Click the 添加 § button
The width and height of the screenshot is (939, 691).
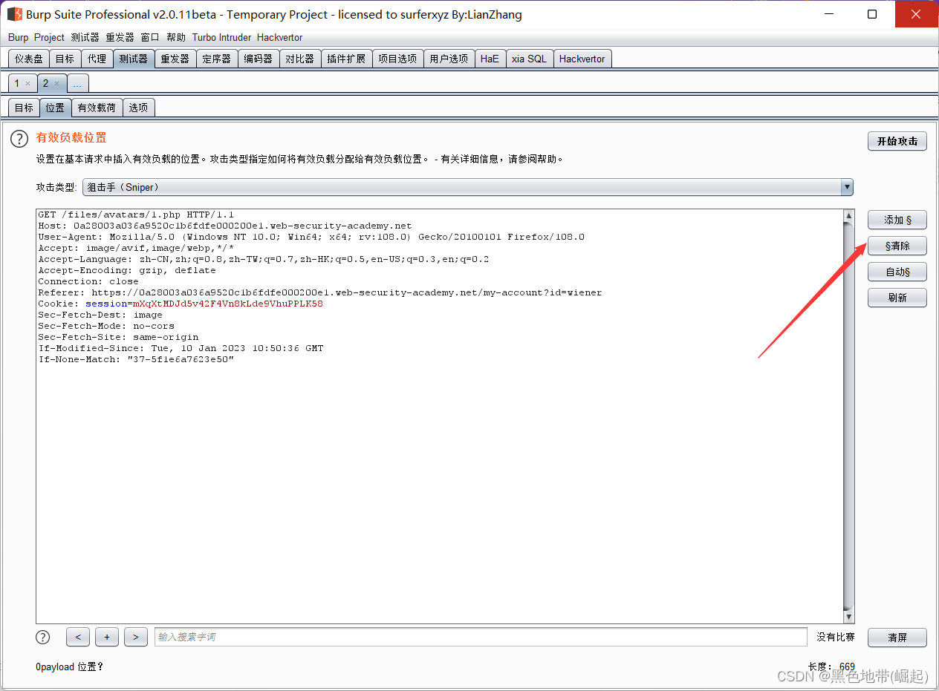click(897, 220)
